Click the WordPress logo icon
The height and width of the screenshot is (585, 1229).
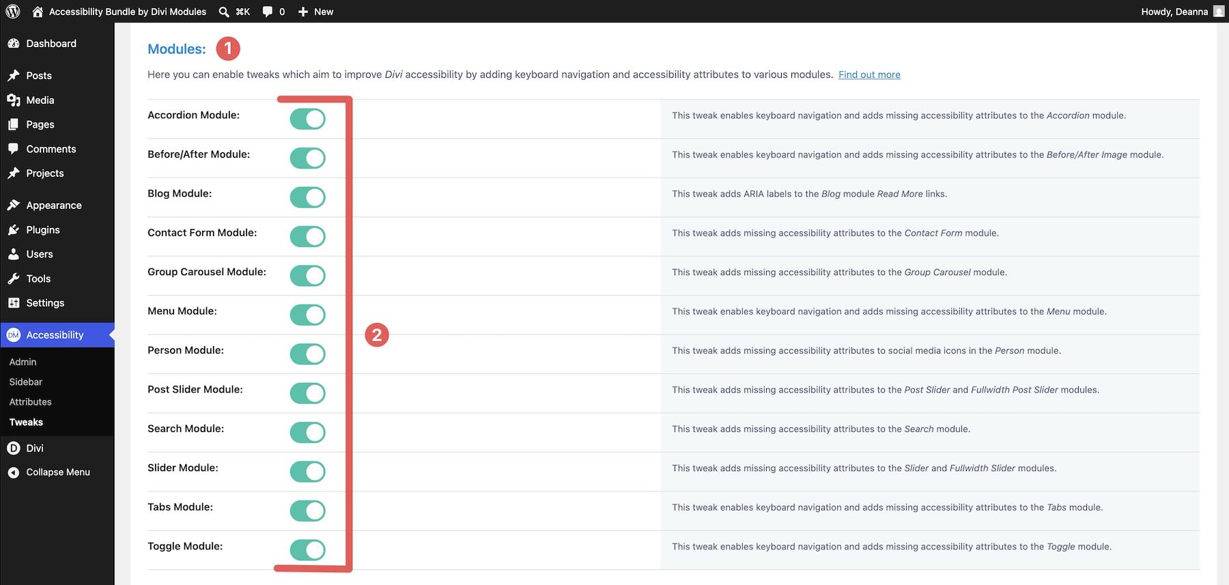point(13,12)
